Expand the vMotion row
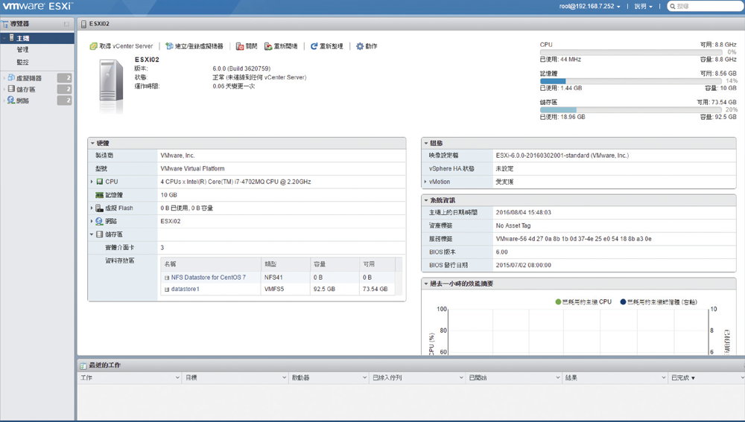This screenshot has height=422, width=745. coord(425,182)
